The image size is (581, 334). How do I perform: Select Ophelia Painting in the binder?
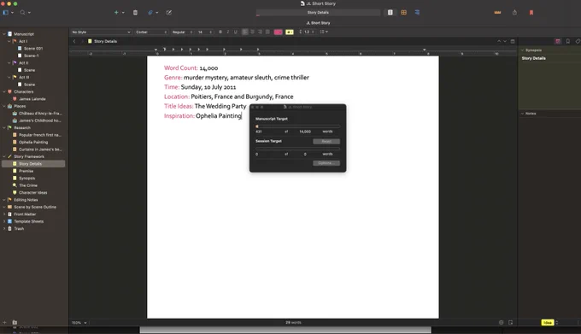(x=33, y=142)
